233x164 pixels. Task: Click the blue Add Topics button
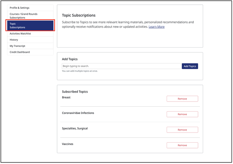tap(190, 66)
